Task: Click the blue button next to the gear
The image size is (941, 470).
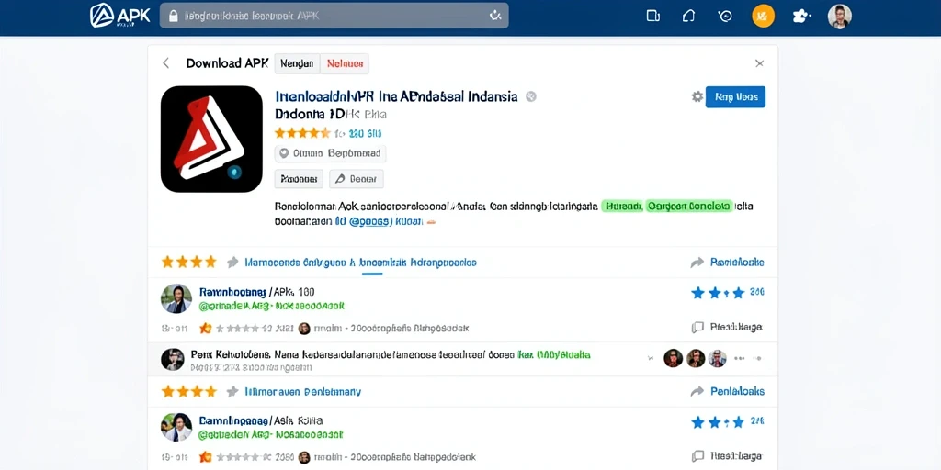Action: pos(735,96)
